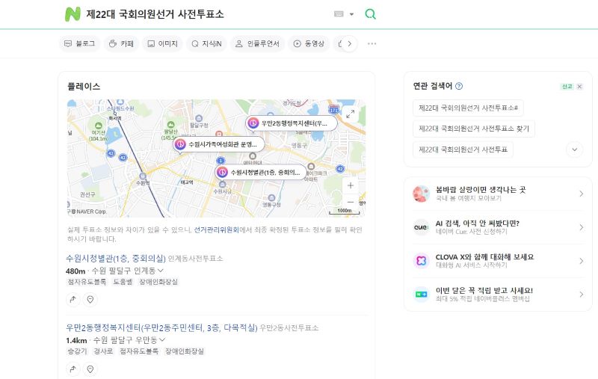The height and width of the screenshot is (379, 598).
Task: Click the 도움벨 tag
Action: (x=123, y=282)
